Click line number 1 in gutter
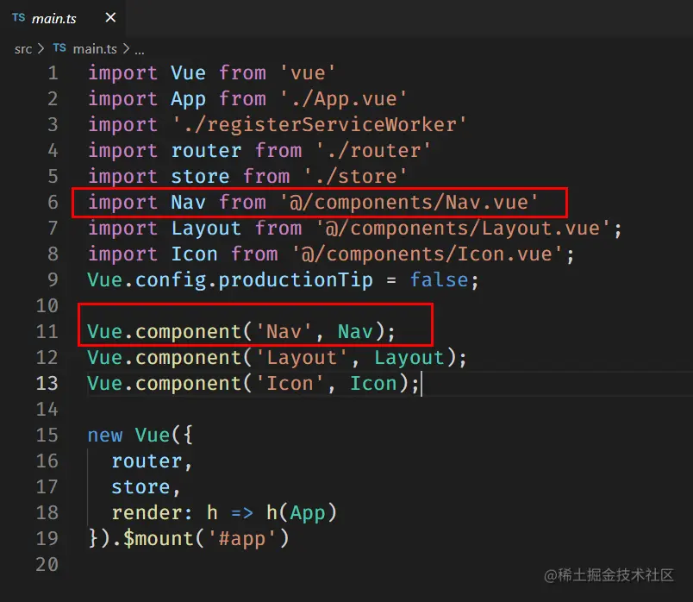The height and width of the screenshot is (602, 693). pos(53,73)
